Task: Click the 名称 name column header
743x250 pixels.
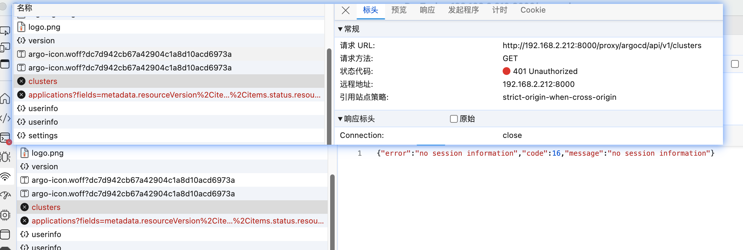Action: pyautogui.click(x=25, y=8)
